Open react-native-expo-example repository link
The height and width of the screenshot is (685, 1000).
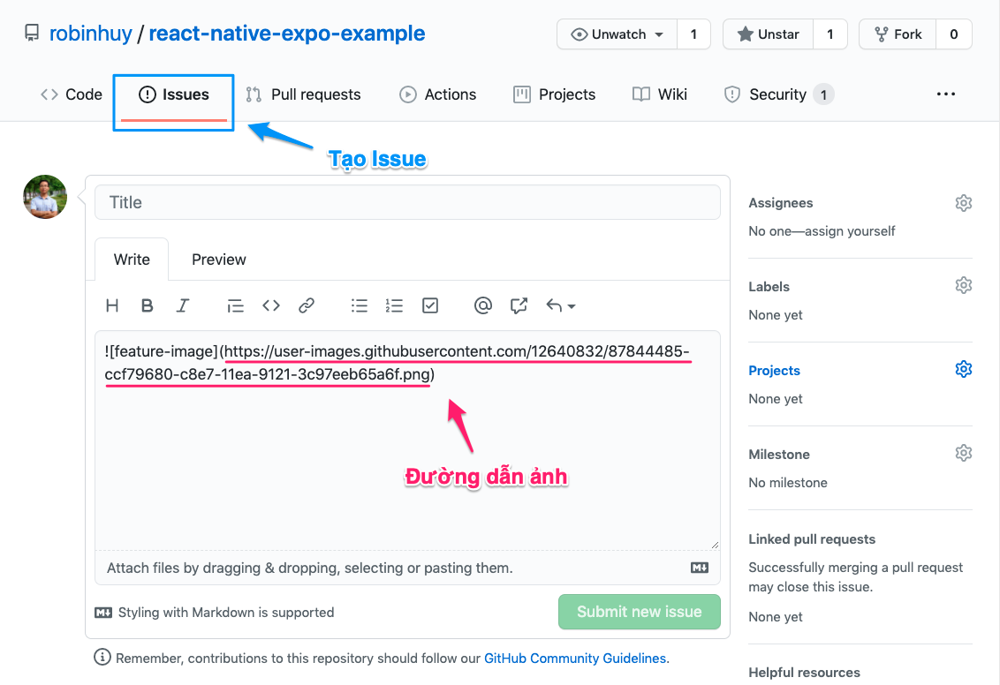click(x=287, y=34)
